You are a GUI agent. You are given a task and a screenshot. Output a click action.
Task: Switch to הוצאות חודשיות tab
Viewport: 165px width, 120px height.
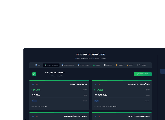68,65
